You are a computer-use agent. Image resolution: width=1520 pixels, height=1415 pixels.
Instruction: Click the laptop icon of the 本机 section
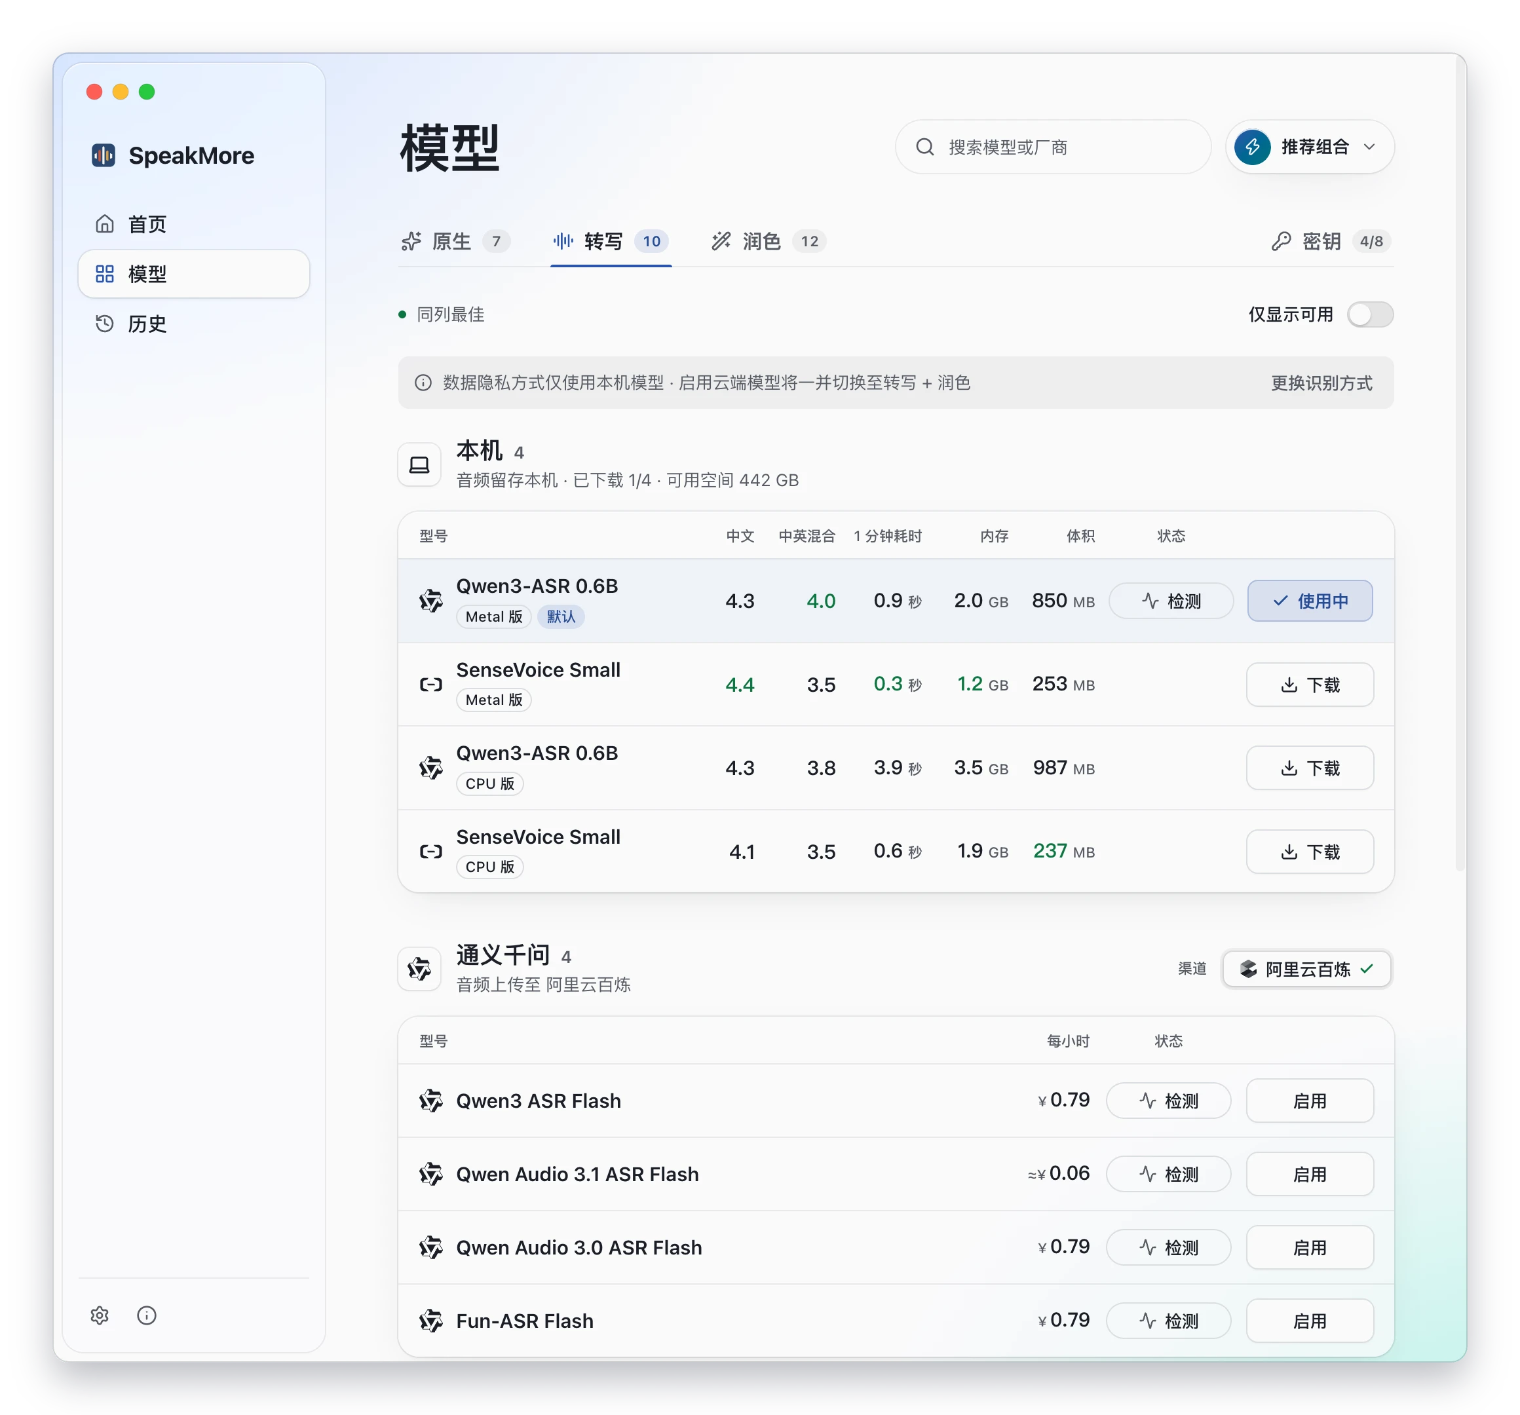(x=419, y=464)
